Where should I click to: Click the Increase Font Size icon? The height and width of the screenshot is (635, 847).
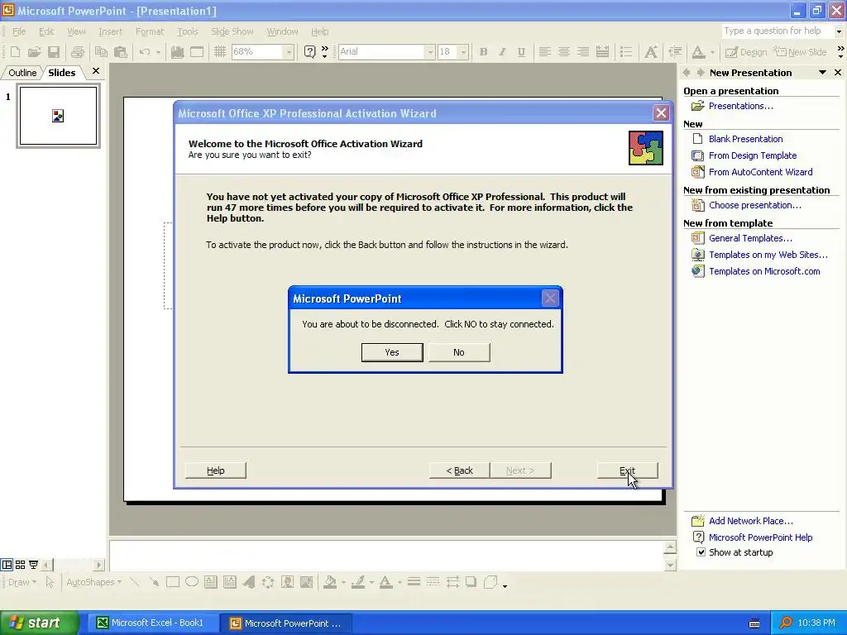click(x=651, y=52)
